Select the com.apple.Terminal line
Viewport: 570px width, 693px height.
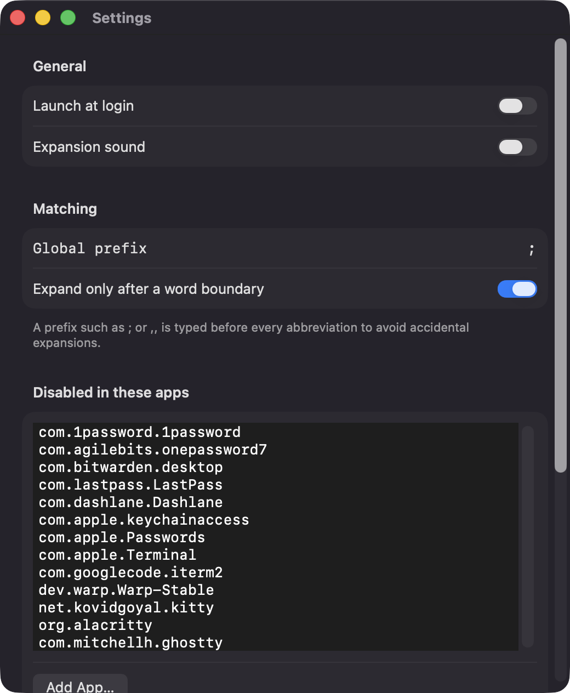click(x=118, y=555)
